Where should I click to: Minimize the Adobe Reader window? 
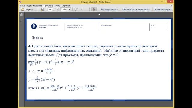[x=162, y=2]
